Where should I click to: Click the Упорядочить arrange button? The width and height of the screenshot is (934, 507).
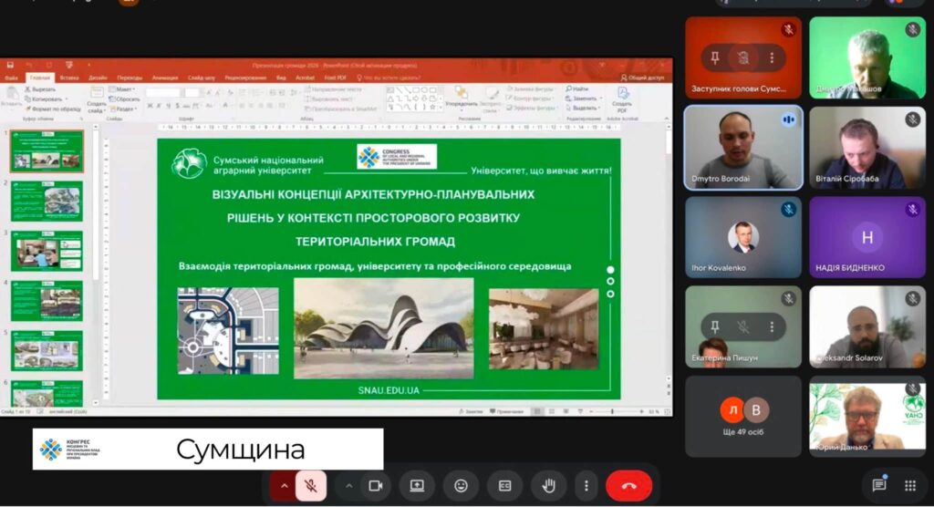point(461,98)
